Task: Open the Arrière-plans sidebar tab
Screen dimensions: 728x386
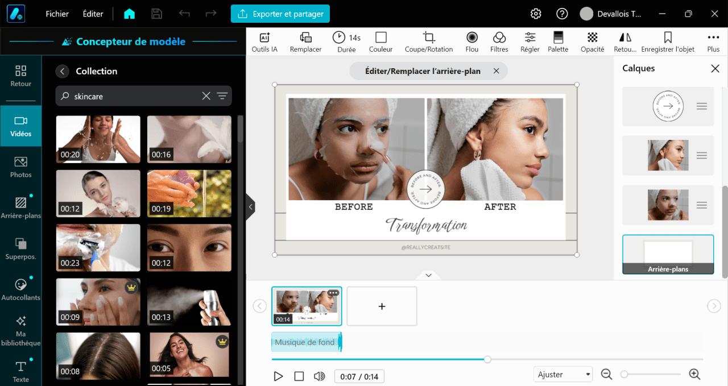Action: pyautogui.click(x=21, y=207)
